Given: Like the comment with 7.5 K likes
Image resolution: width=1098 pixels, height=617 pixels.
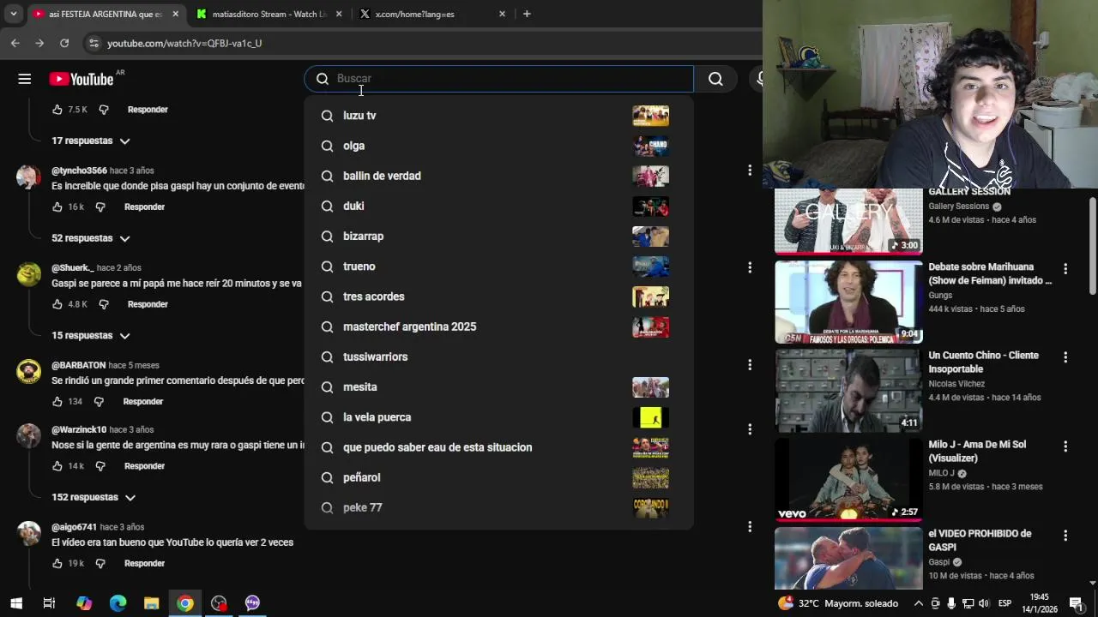Looking at the screenshot, I should 57,110.
